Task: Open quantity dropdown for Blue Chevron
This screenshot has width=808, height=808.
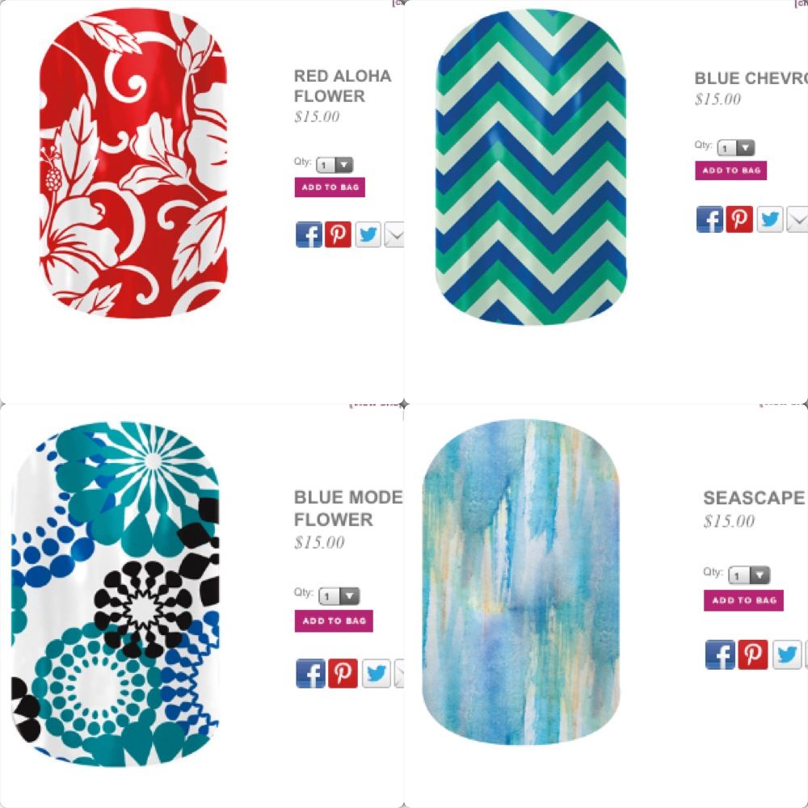Action: click(x=736, y=148)
